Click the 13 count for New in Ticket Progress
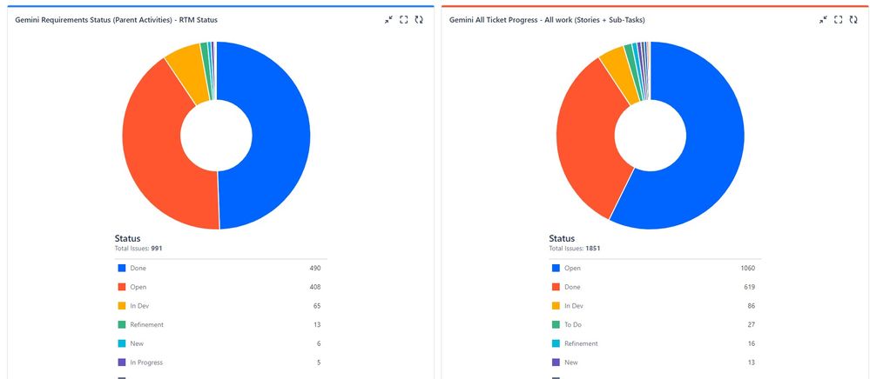This screenshot has height=379, width=870. click(x=752, y=362)
